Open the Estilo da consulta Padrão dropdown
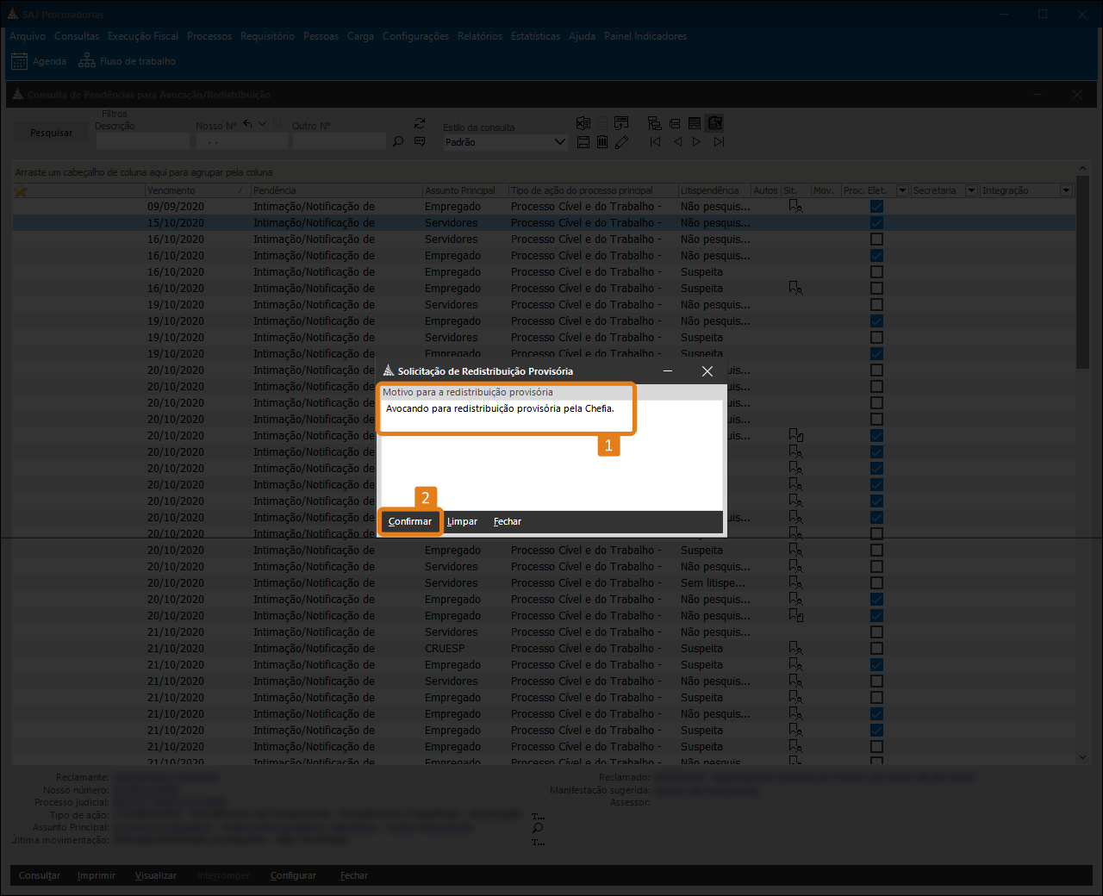This screenshot has height=896, width=1103. pyautogui.click(x=559, y=142)
